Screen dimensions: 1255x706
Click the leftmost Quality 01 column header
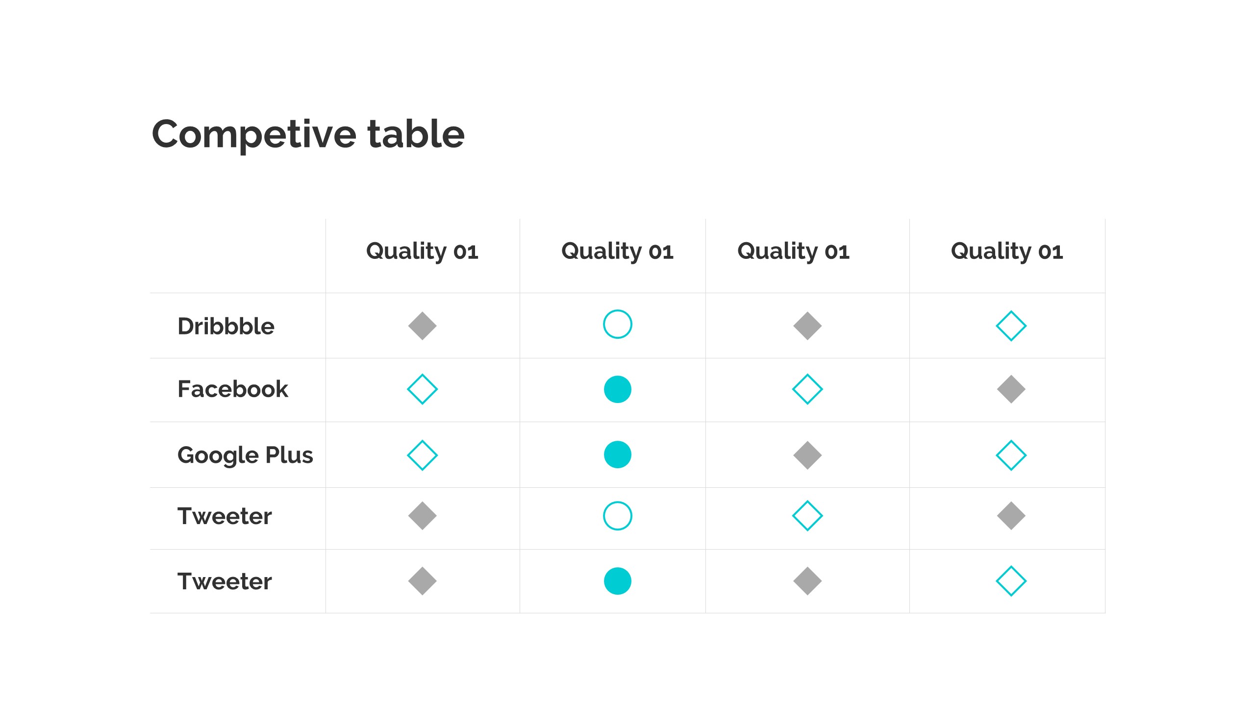(x=422, y=251)
